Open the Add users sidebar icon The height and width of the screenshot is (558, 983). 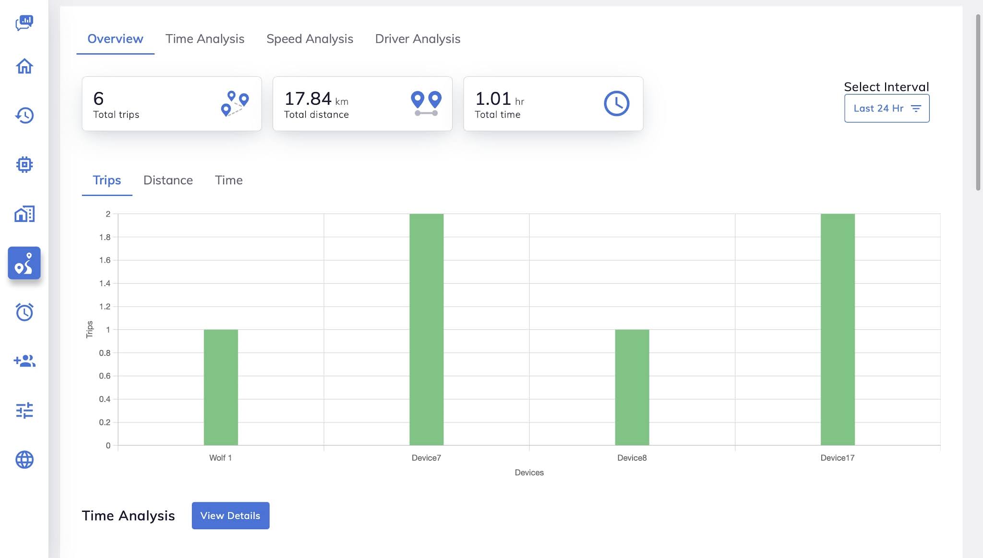[24, 361]
